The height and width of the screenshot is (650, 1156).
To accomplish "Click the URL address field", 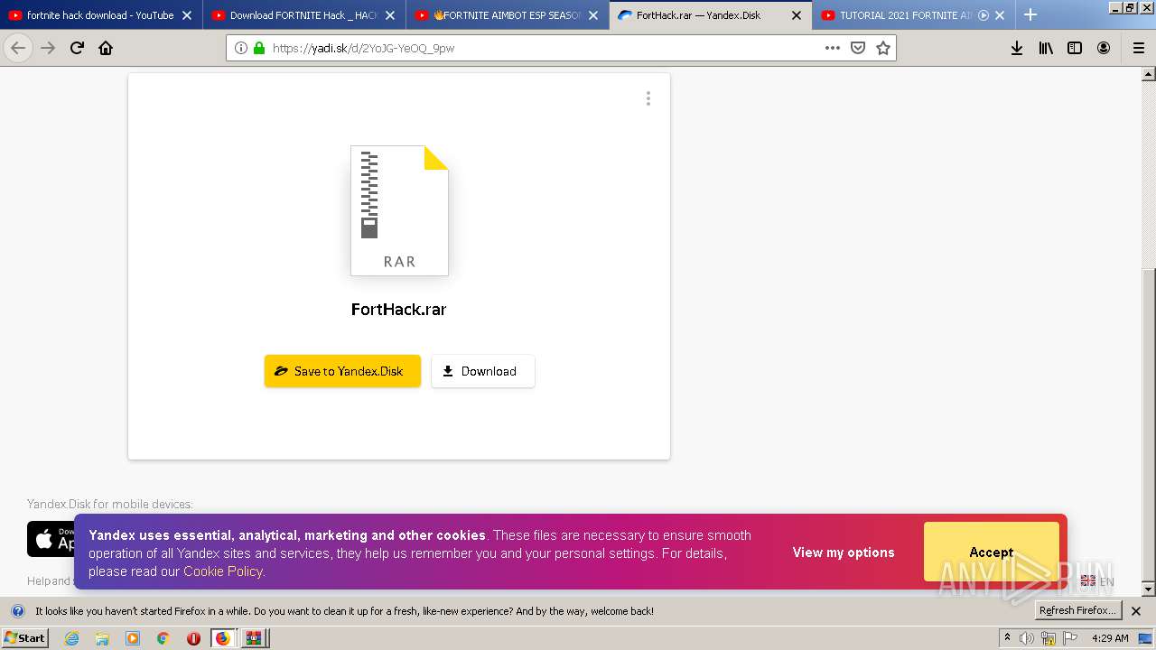I will coord(542,48).
